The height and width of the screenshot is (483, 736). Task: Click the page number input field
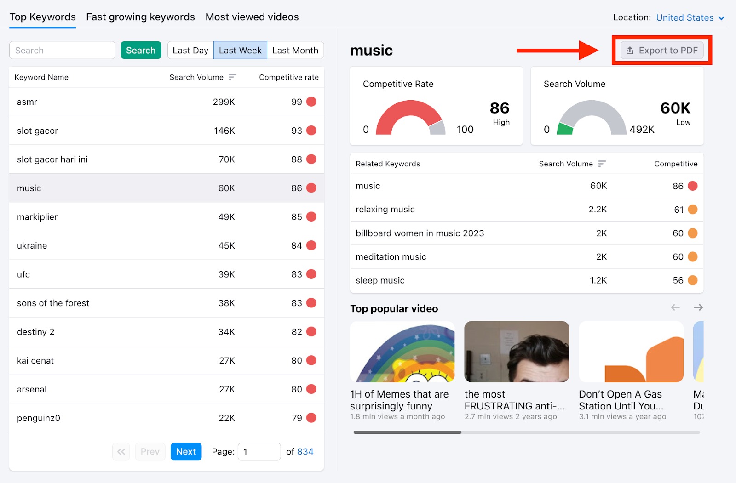259,451
